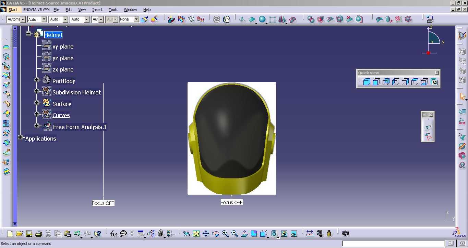Expand the Subdivision Helmet node
The height and width of the screenshot is (248, 468).
coord(37,91)
